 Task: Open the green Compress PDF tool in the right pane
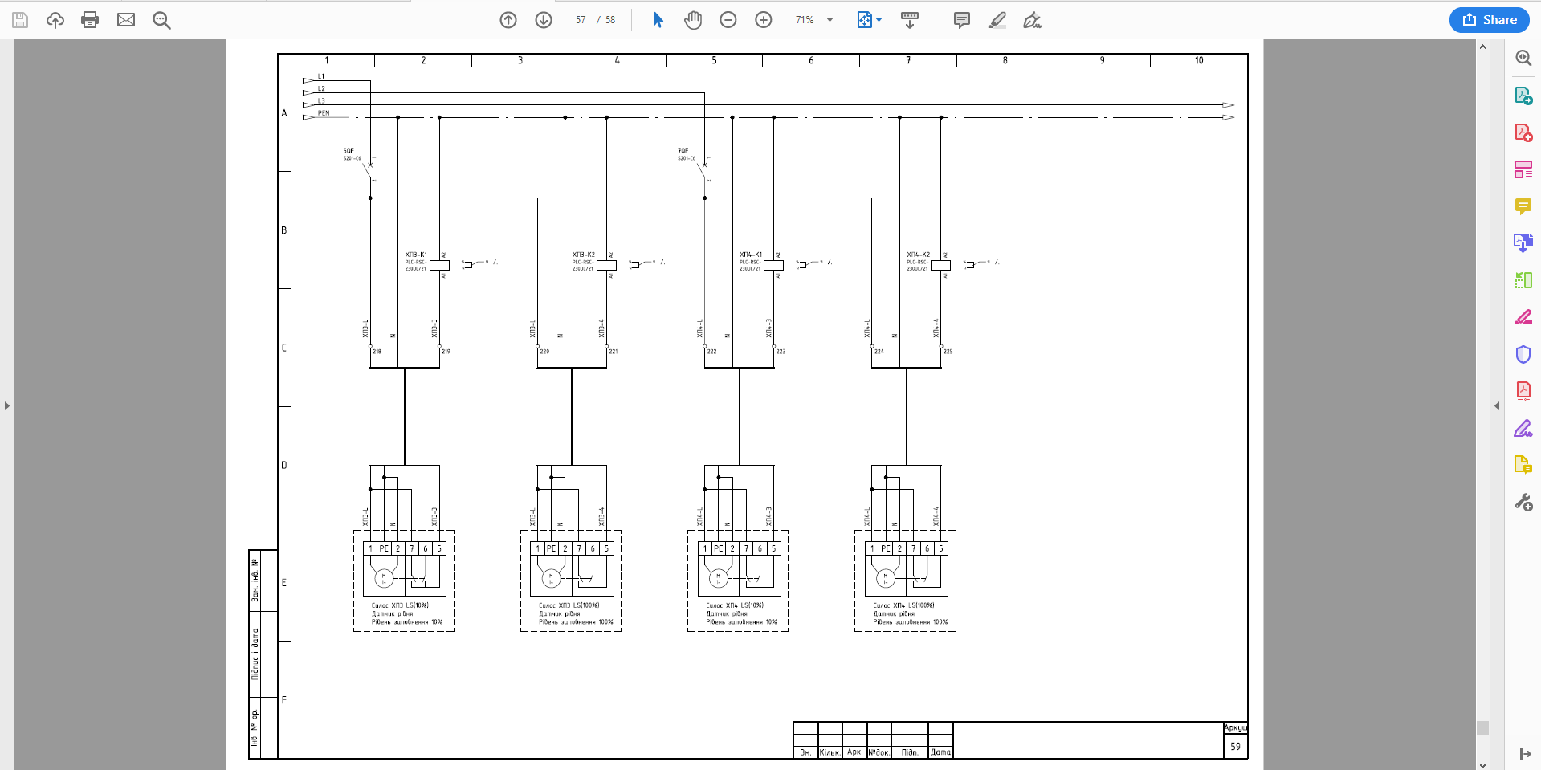point(1523,280)
